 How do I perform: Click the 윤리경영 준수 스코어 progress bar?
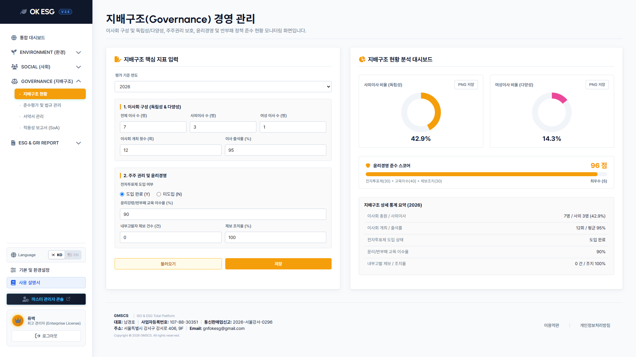486,174
